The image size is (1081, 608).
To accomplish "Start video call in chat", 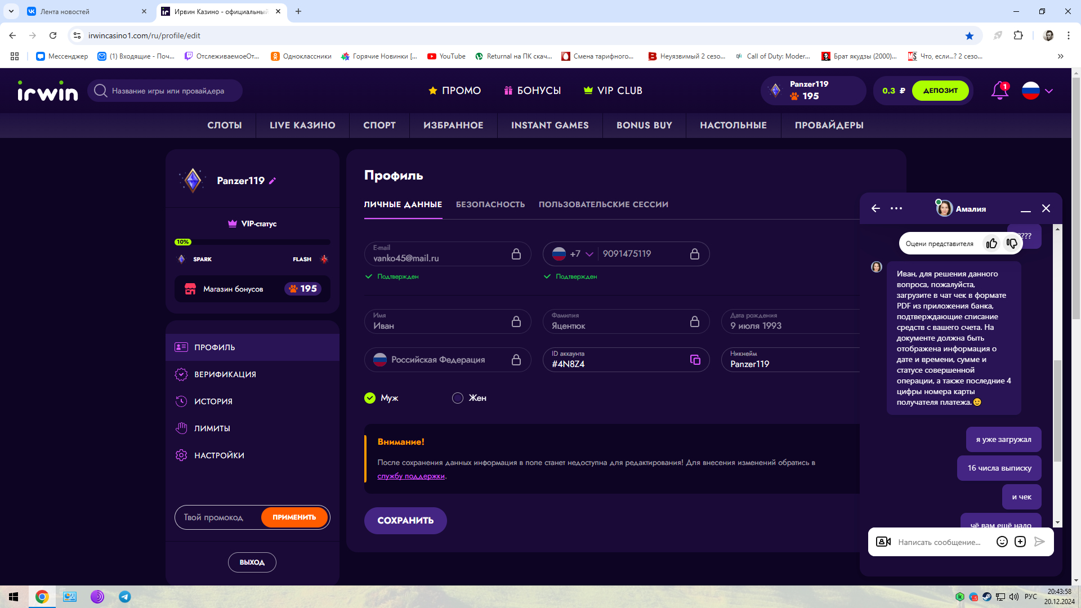I will pos(883,542).
